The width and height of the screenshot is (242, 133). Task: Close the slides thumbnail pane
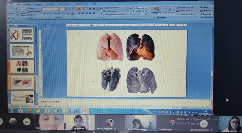36,25
